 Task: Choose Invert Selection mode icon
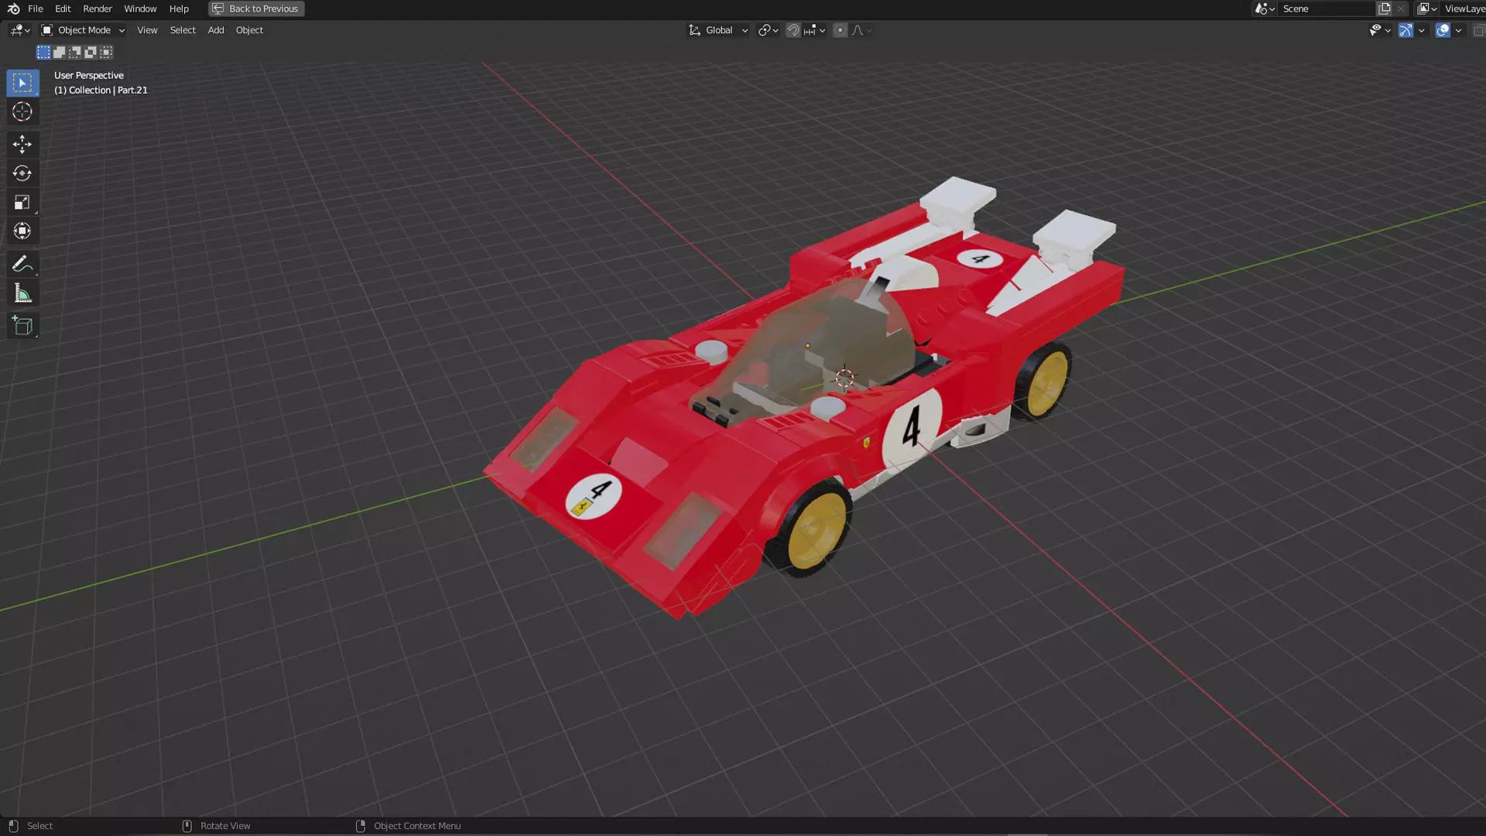[91, 52]
